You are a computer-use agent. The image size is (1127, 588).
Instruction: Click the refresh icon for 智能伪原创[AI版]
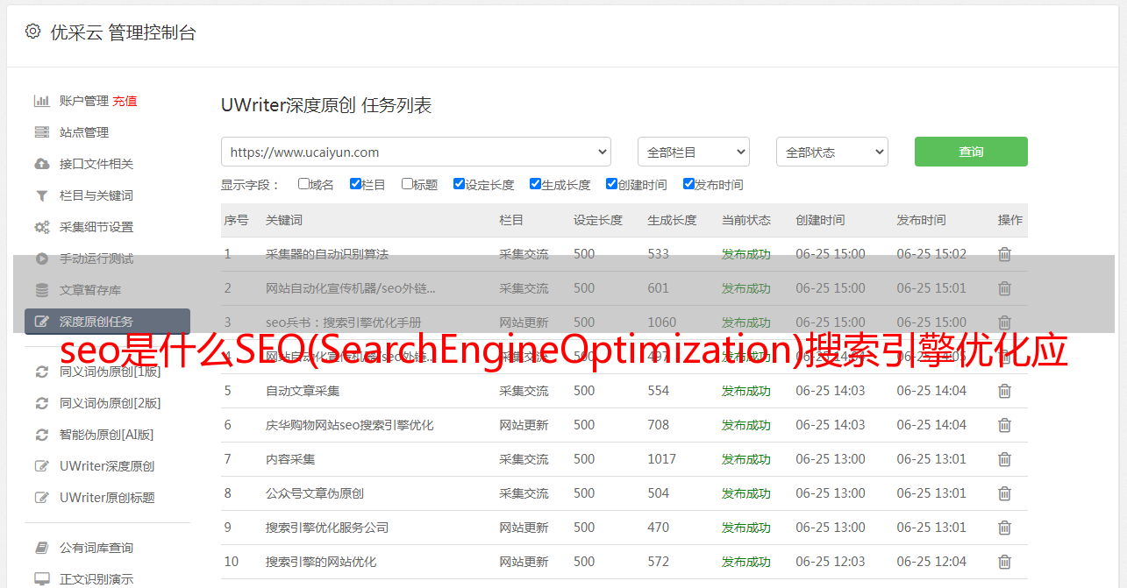pos(41,435)
